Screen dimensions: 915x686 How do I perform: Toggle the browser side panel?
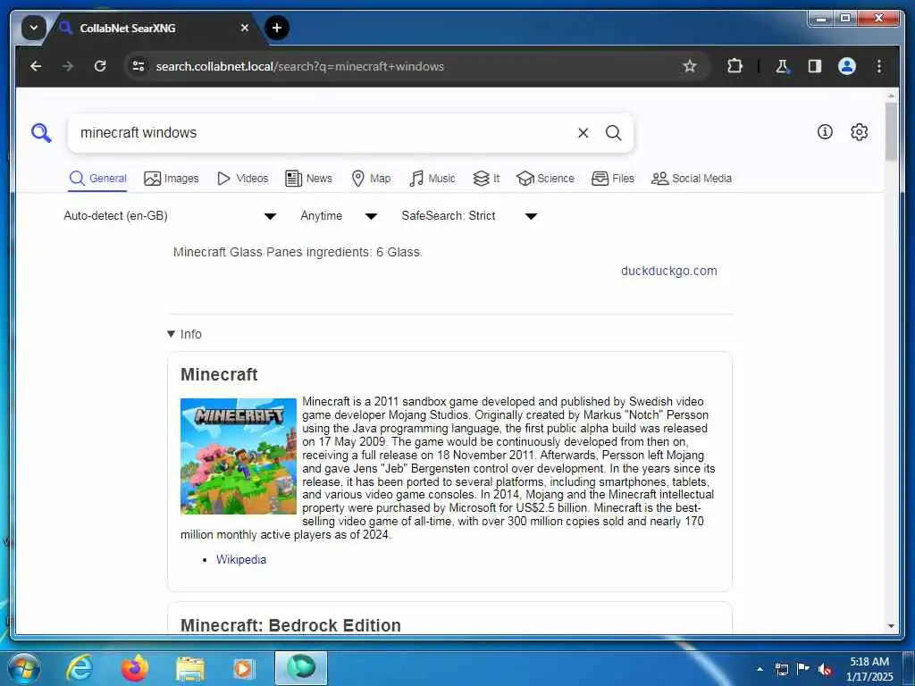click(815, 66)
